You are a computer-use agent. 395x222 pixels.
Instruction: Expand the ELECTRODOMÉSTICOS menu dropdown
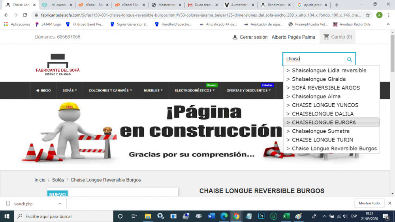(195, 91)
